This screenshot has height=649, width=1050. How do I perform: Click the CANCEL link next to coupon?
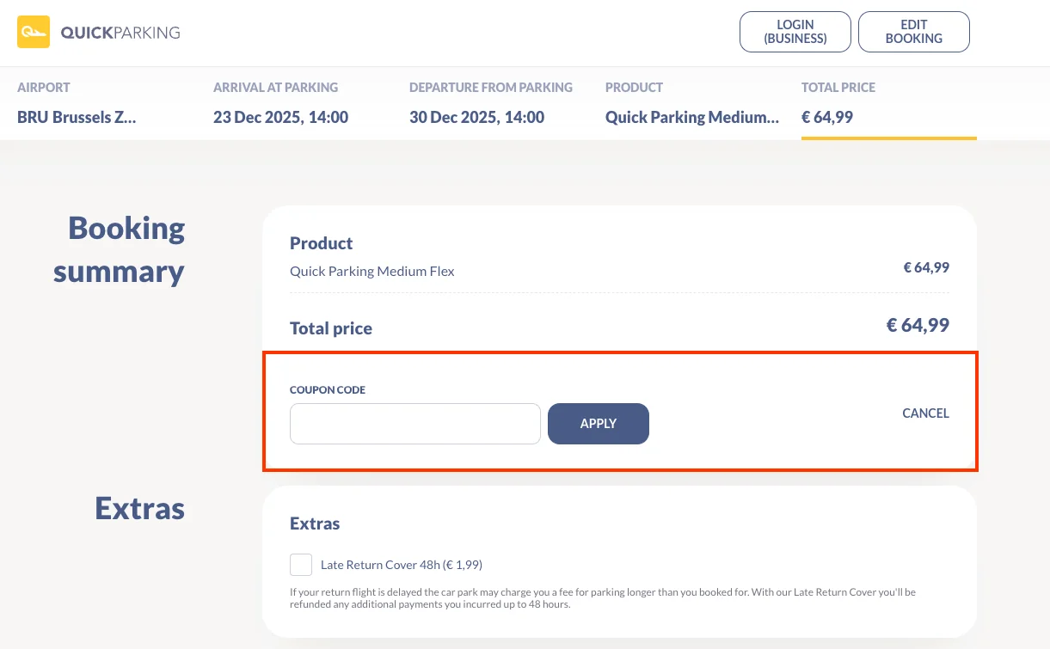click(x=925, y=413)
